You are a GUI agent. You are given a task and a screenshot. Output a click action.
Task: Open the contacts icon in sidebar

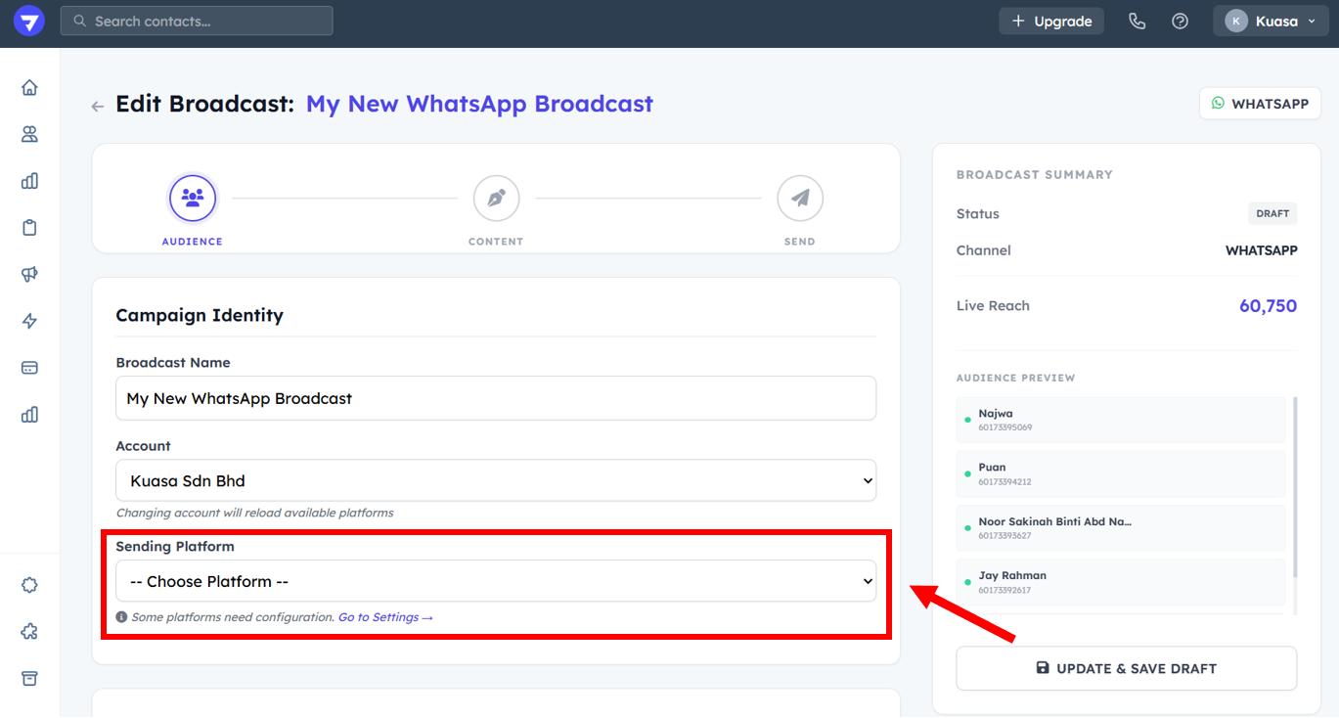[x=29, y=134]
